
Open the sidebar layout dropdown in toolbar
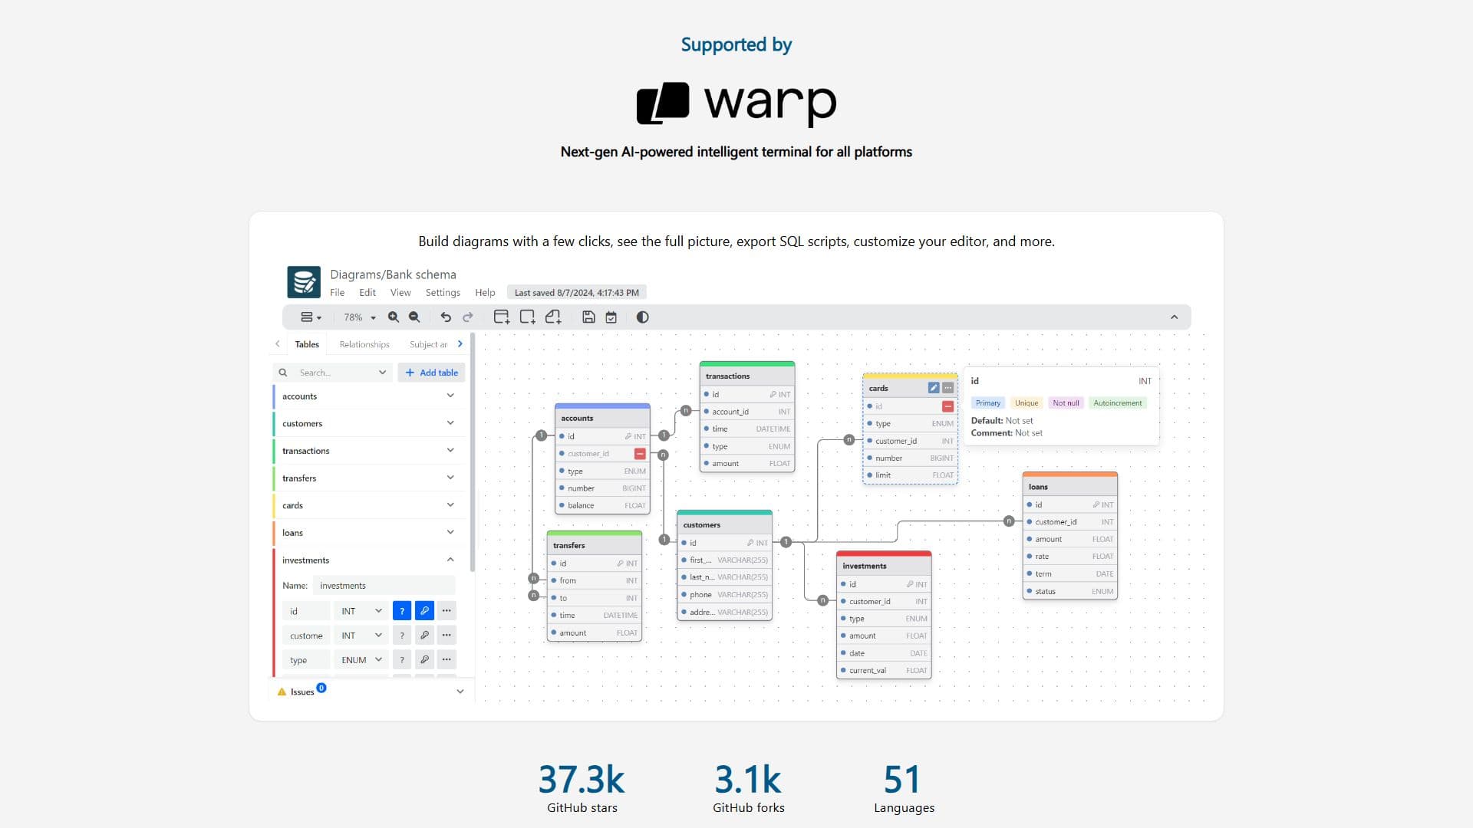(311, 317)
